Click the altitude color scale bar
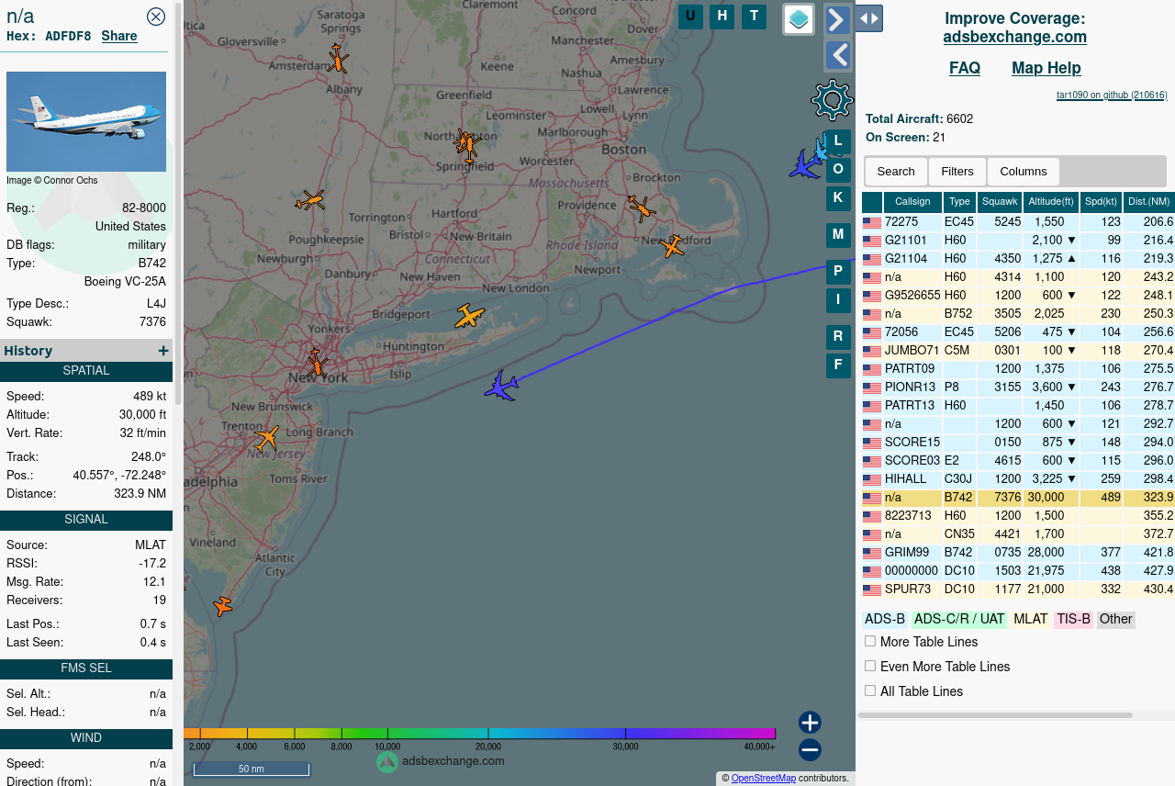 coord(480,733)
